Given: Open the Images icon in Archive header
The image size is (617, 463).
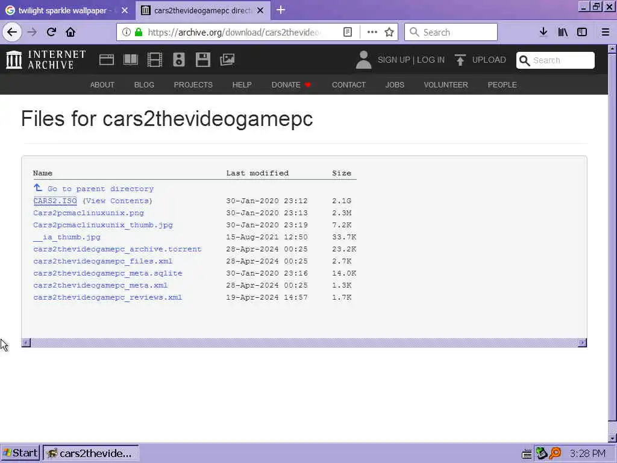Looking at the screenshot, I should [227, 60].
